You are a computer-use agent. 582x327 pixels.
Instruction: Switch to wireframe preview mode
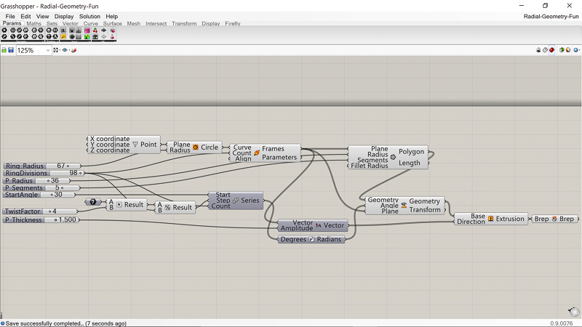click(x=545, y=50)
